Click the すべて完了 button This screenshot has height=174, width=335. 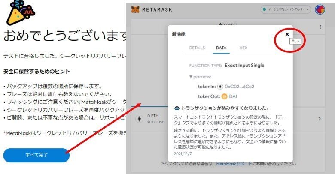pyautogui.click(x=37, y=155)
